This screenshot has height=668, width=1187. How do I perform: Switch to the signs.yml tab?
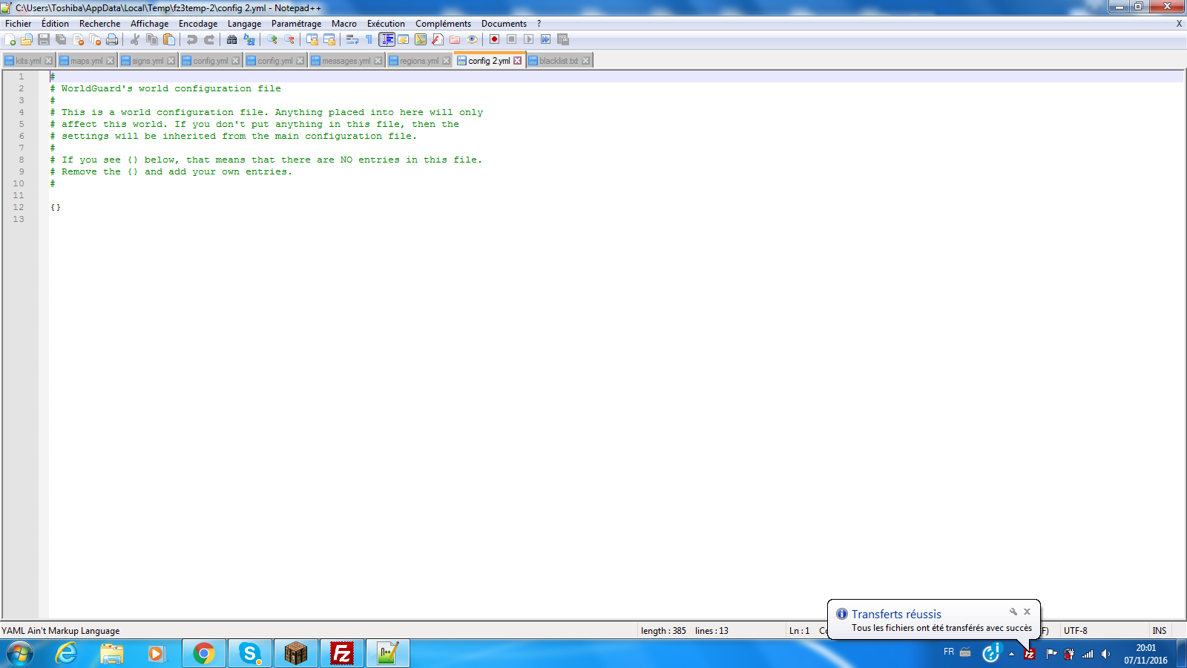click(148, 61)
